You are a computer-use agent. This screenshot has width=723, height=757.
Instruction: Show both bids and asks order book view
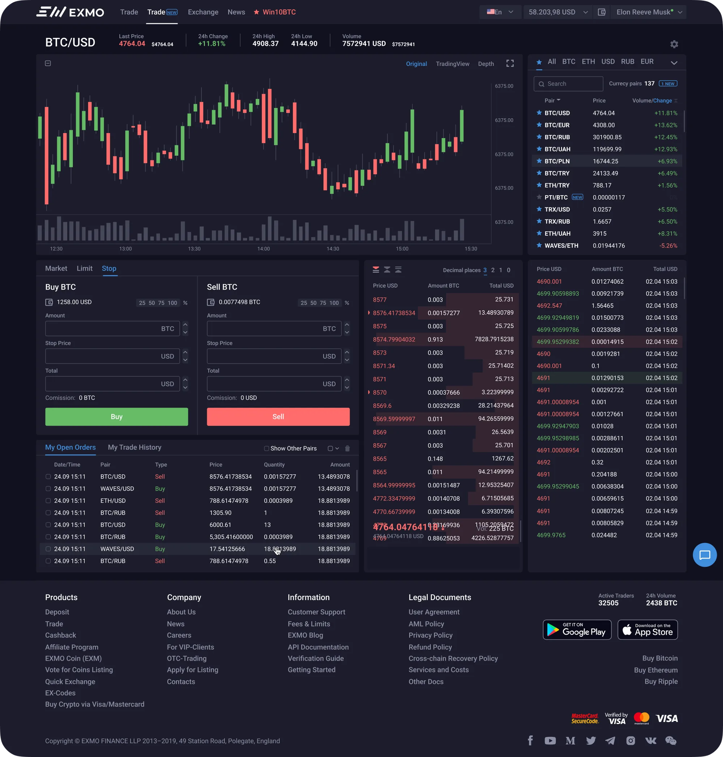376,270
